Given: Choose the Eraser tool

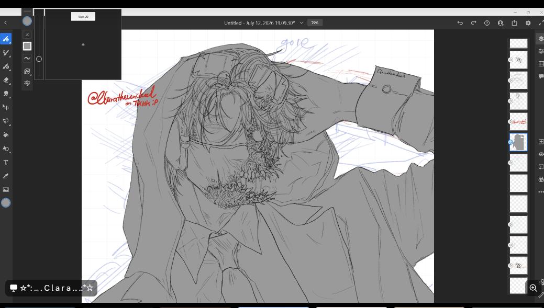Looking at the screenshot, I should (x=6, y=80).
